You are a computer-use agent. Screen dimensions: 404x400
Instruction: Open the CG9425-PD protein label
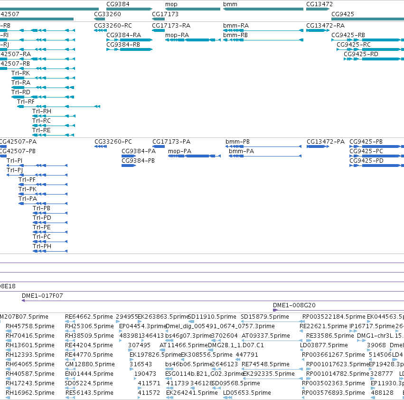[366, 161]
